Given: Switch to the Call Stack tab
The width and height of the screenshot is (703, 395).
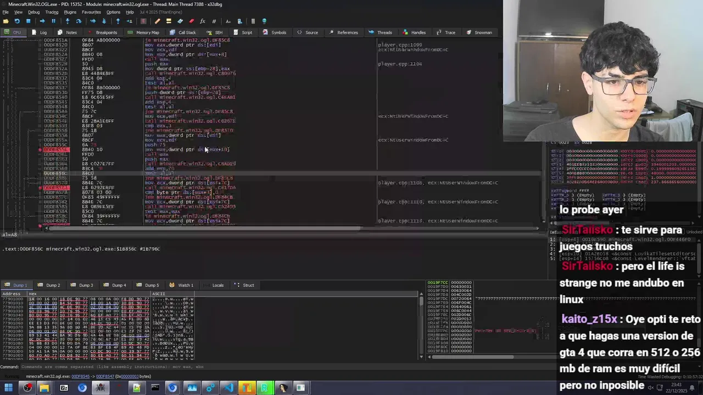Looking at the screenshot, I should point(183,32).
